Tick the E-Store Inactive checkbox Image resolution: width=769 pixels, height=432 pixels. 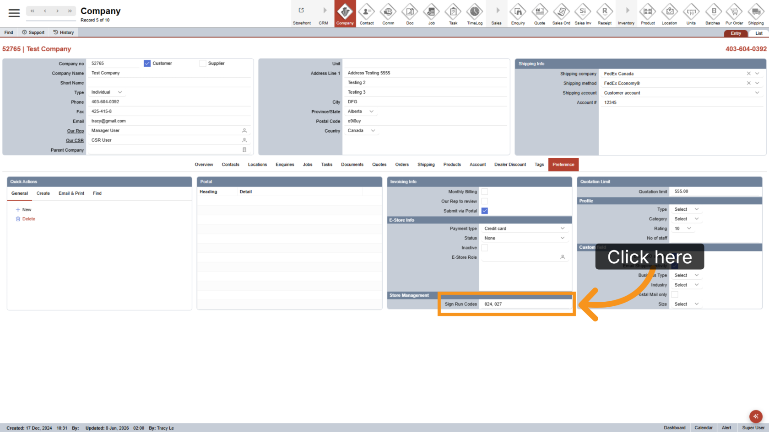[485, 248]
